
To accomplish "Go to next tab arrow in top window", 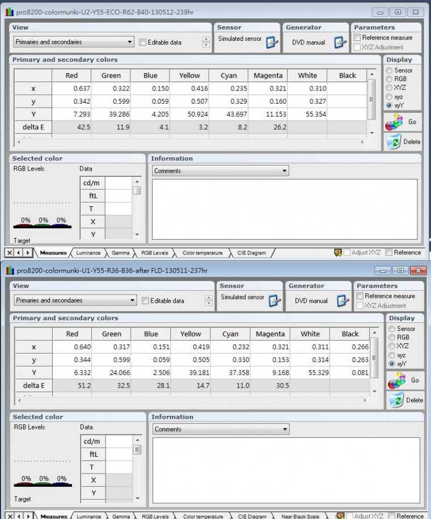I will point(27,253).
